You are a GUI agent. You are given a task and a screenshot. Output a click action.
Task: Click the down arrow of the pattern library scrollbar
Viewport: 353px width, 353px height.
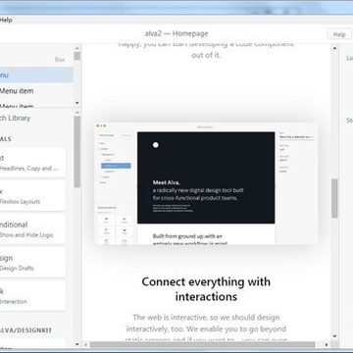pyautogui.click(x=77, y=344)
